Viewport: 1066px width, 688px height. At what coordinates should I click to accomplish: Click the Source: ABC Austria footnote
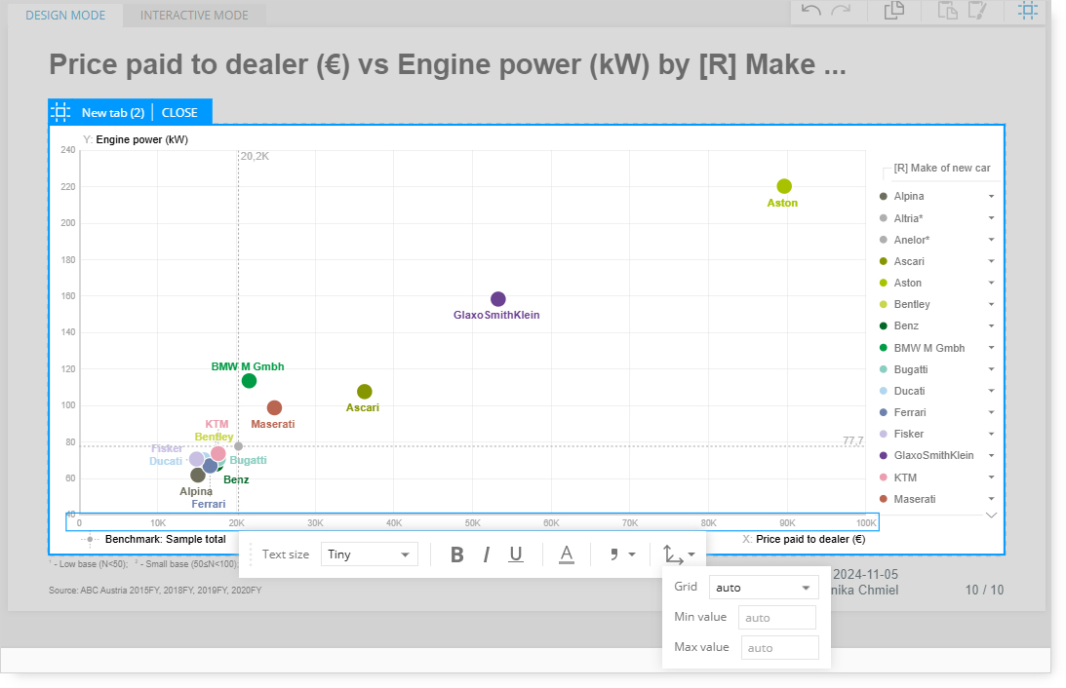click(x=155, y=591)
